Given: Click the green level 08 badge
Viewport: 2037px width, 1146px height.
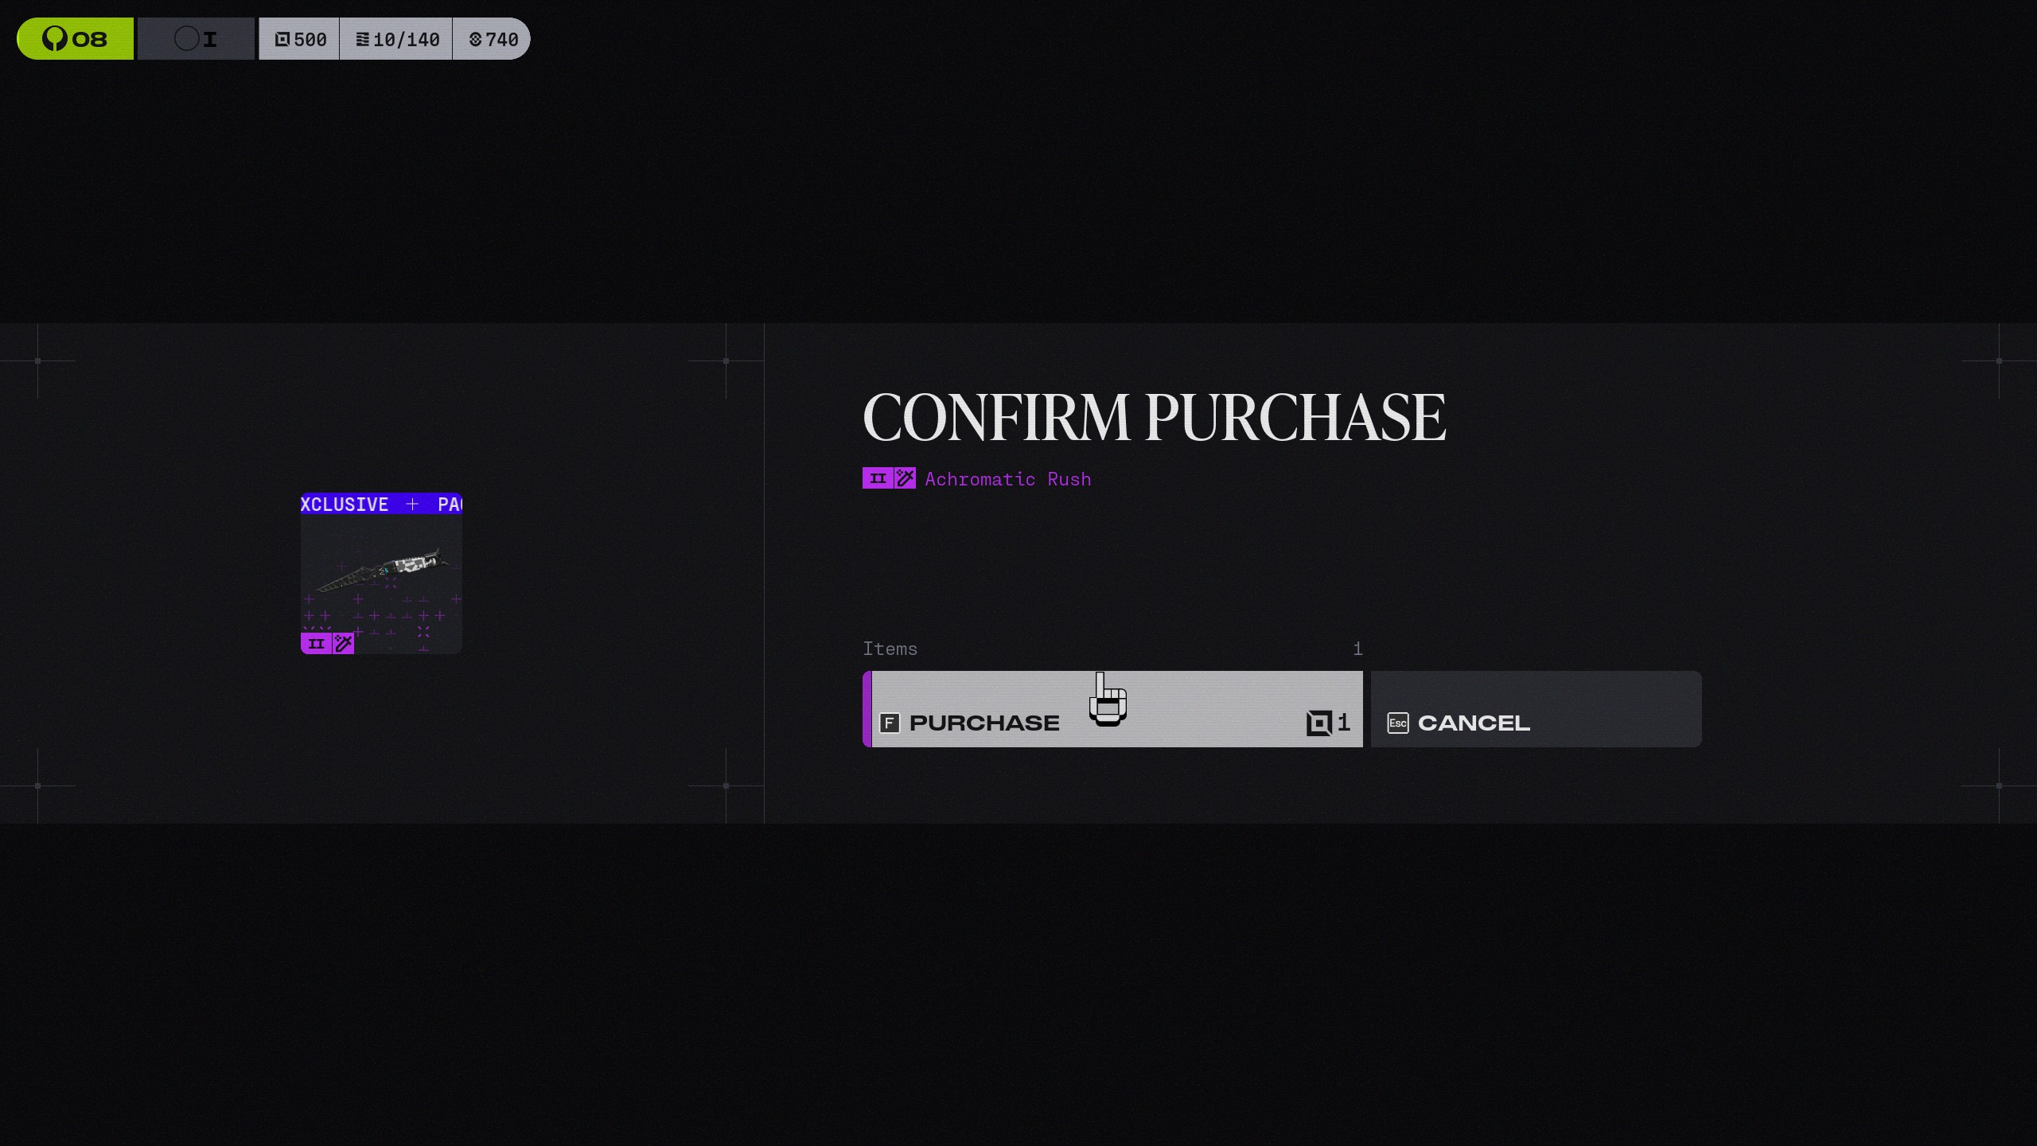Looking at the screenshot, I should (x=75, y=39).
